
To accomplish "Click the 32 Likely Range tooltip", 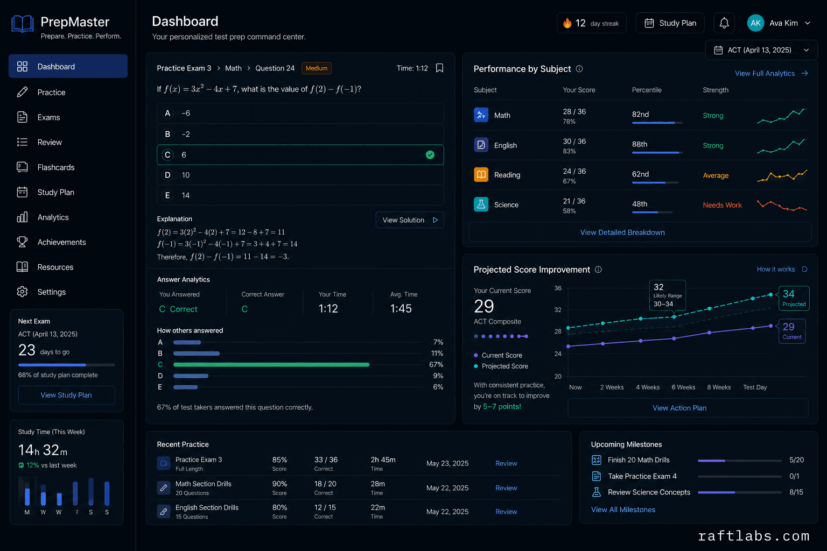I will coord(668,295).
